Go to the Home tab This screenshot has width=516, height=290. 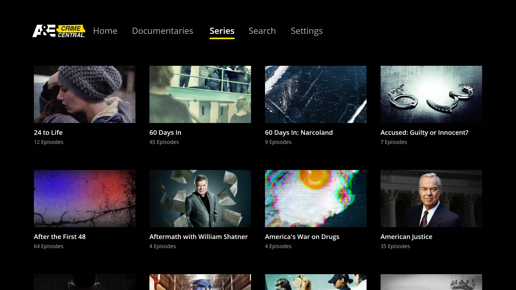(x=105, y=31)
